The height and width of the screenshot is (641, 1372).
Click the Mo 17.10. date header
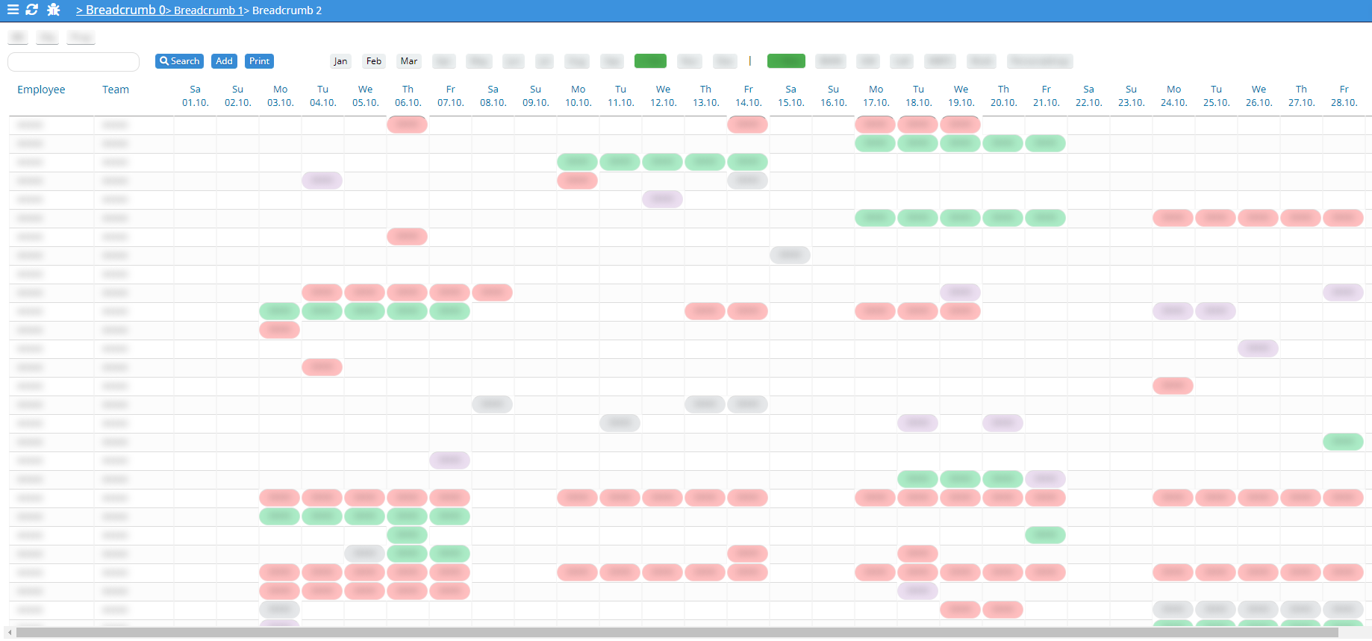pyautogui.click(x=876, y=96)
